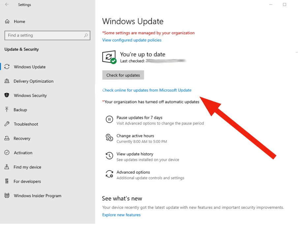Select Pause updates for 7 days

pyautogui.click(x=139, y=118)
